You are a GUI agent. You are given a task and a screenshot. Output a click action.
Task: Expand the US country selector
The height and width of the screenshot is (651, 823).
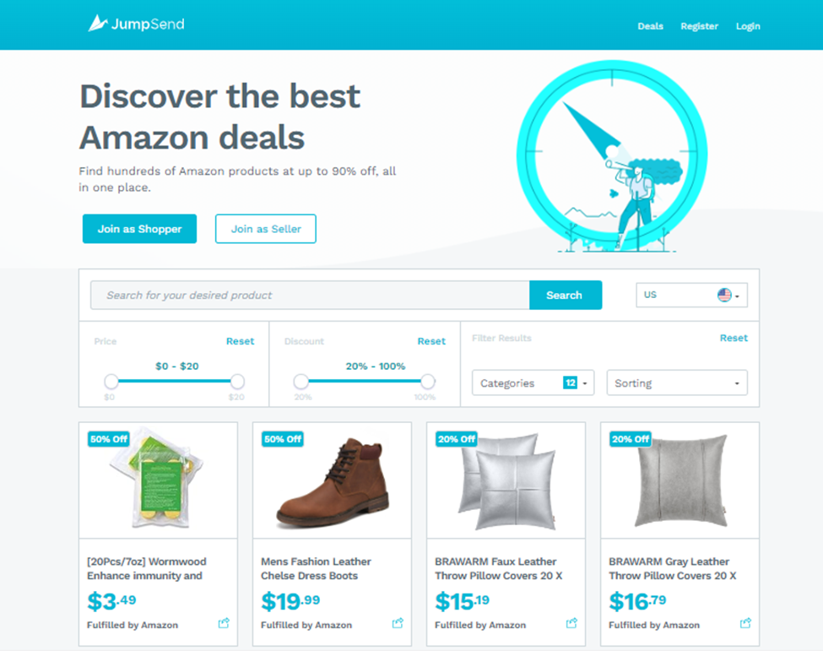click(692, 295)
